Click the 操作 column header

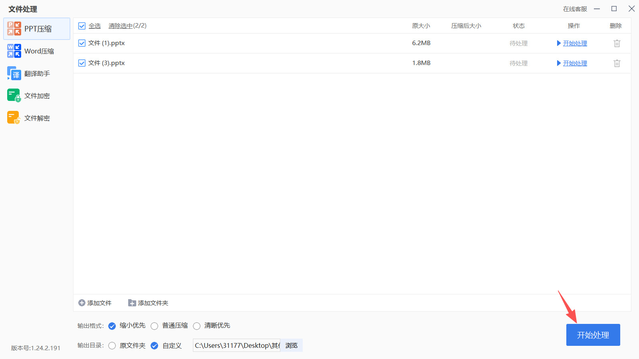click(x=574, y=26)
